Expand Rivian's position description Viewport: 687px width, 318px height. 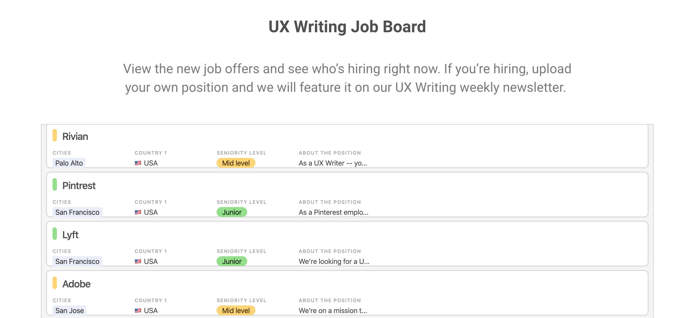click(333, 163)
